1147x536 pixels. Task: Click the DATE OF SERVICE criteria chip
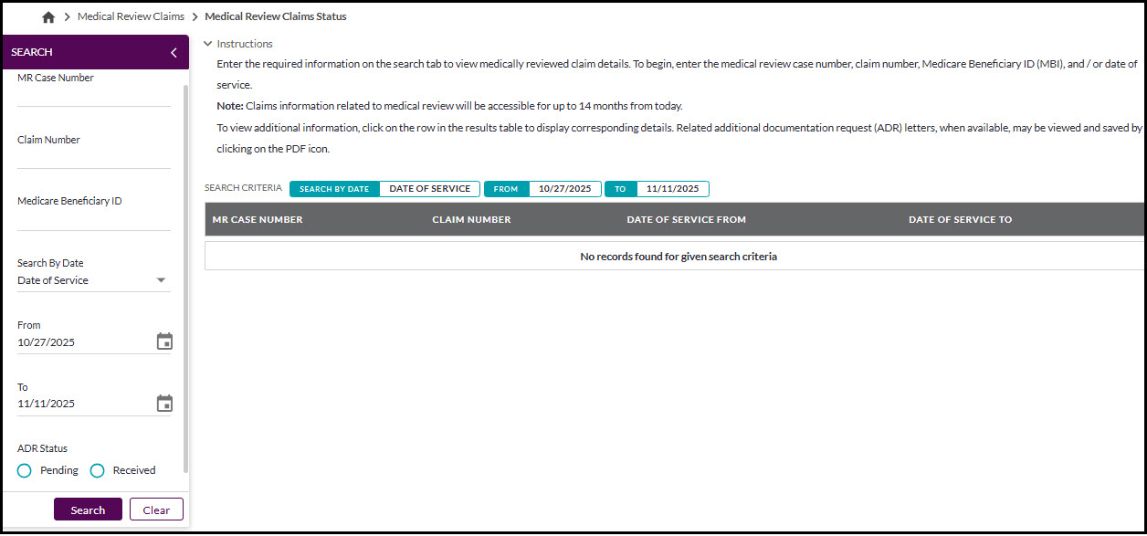pos(429,188)
